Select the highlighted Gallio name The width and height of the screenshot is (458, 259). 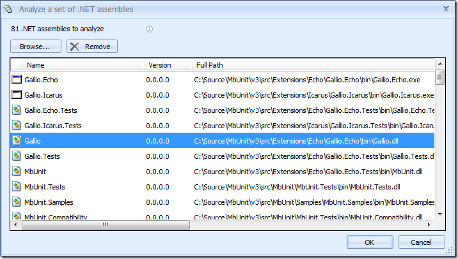33,141
